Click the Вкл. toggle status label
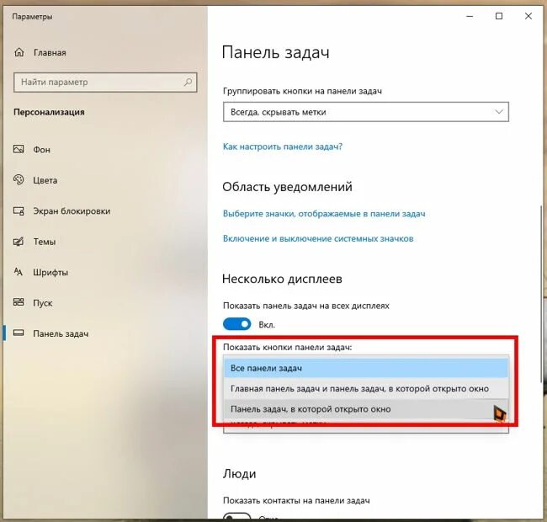The width and height of the screenshot is (547, 522). tap(267, 325)
